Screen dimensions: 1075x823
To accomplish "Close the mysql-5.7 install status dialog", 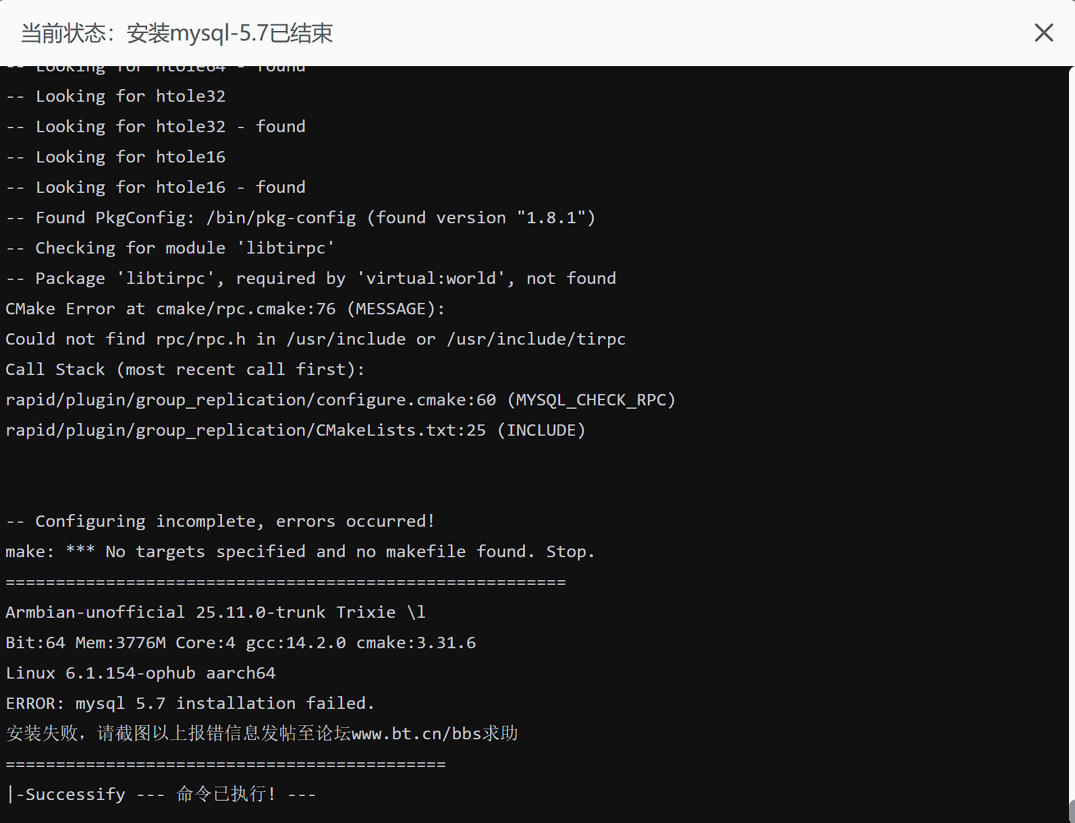I will [1043, 32].
